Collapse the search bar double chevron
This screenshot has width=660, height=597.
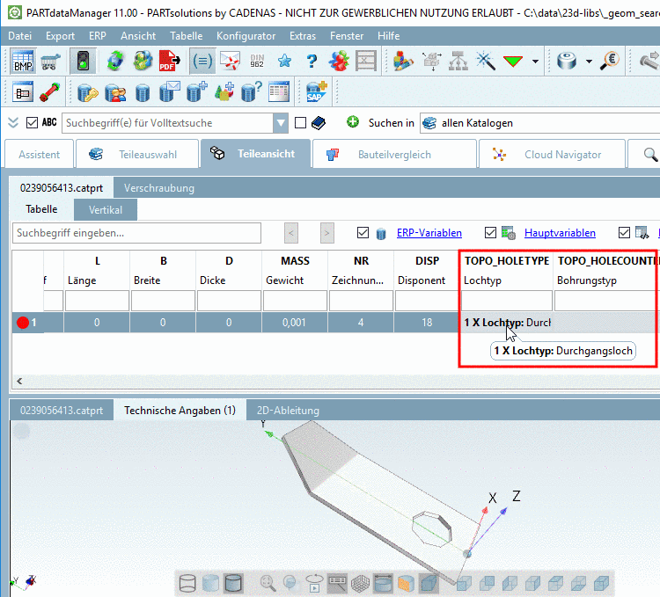[13, 123]
